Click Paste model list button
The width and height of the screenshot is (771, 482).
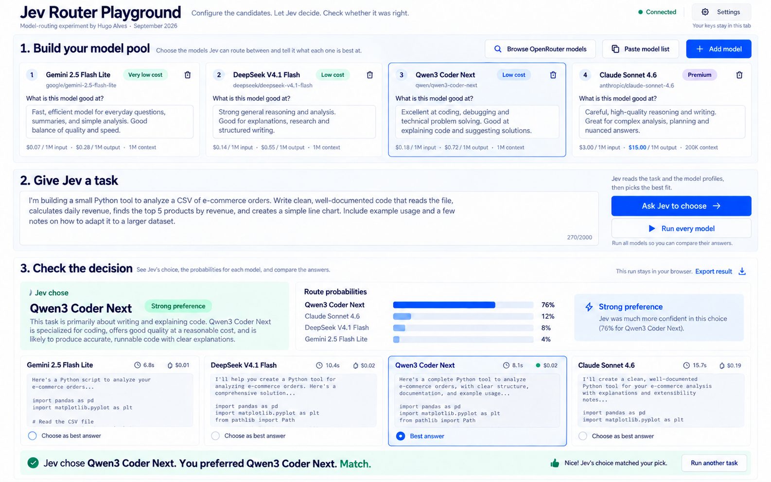point(641,49)
